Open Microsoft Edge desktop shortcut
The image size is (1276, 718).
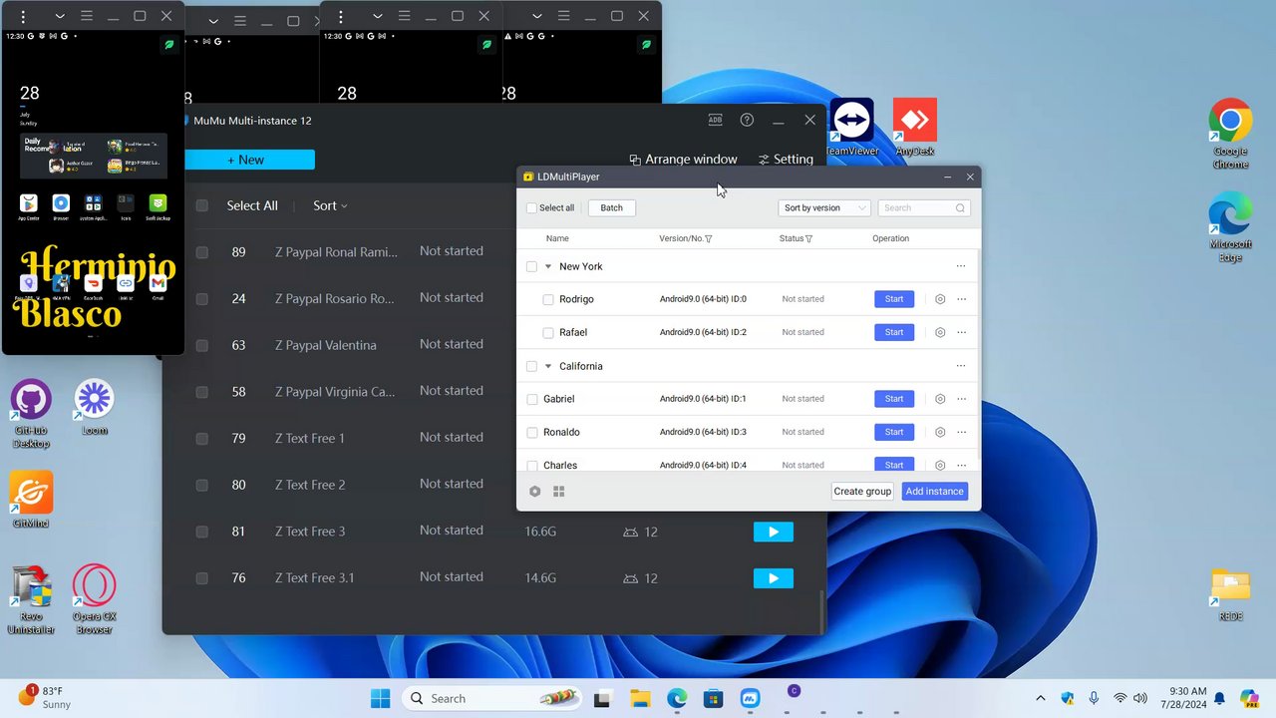[1230, 226]
